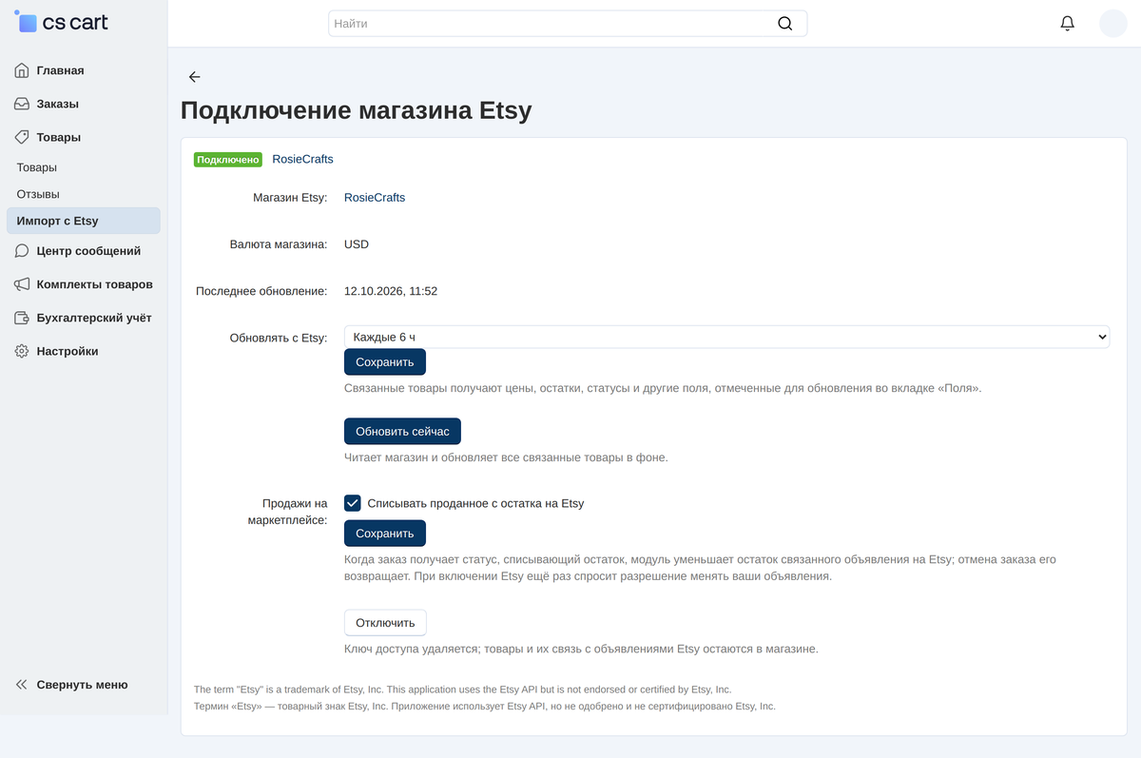
Task: Click the Настройки gear icon
Action: (x=22, y=351)
